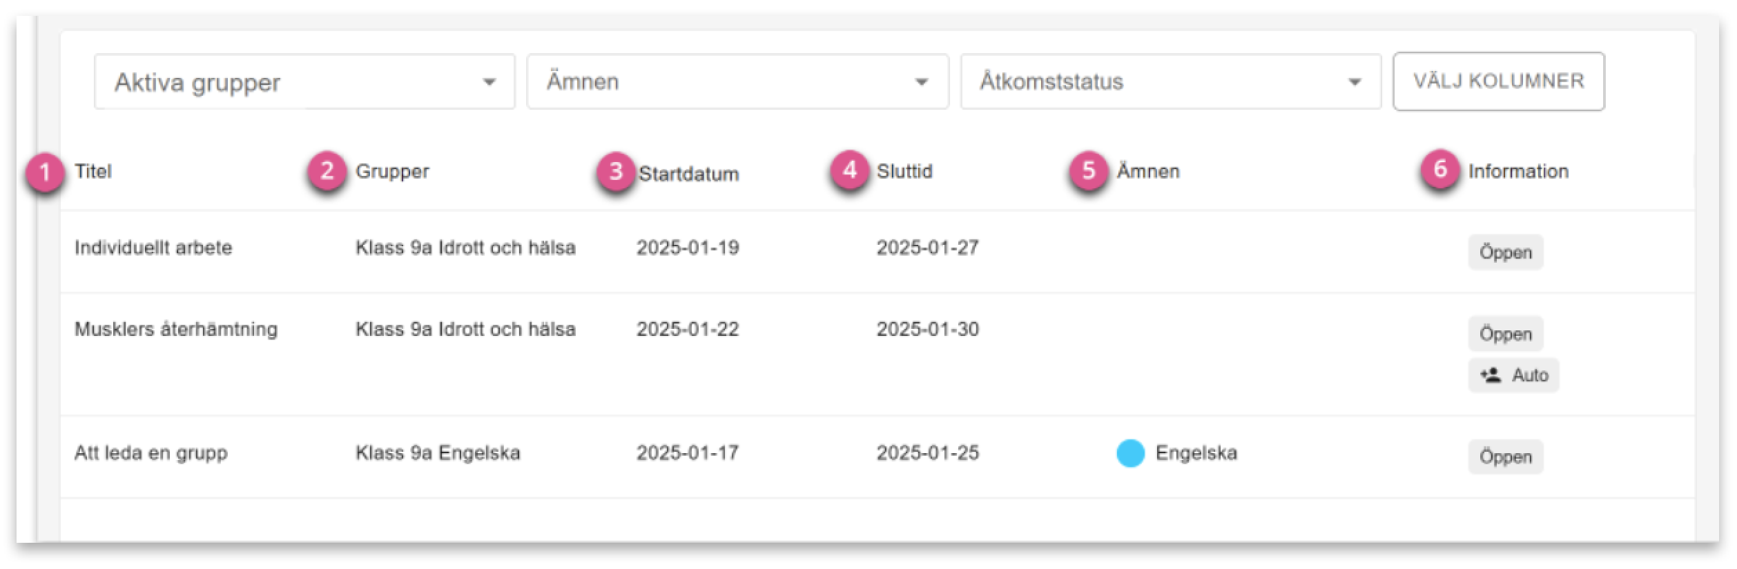This screenshot has width=1737, height=569.
Task: Select the Att leda en grupp row
Action: pyautogui.click(x=877, y=457)
